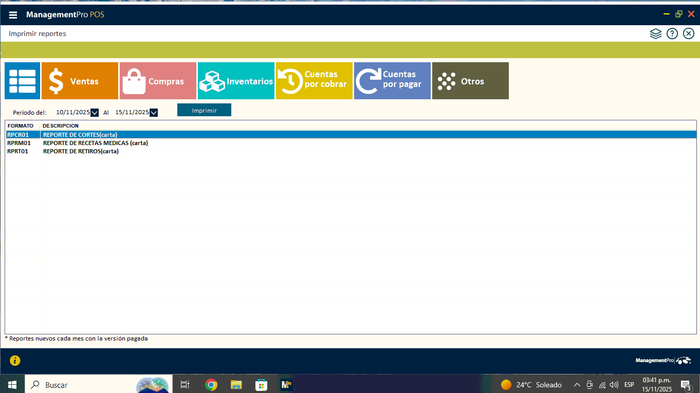Open Google Chrome from the taskbar
The width and height of the screenshot is (700, 393).
pyautogui.click(x=211, y=385)
